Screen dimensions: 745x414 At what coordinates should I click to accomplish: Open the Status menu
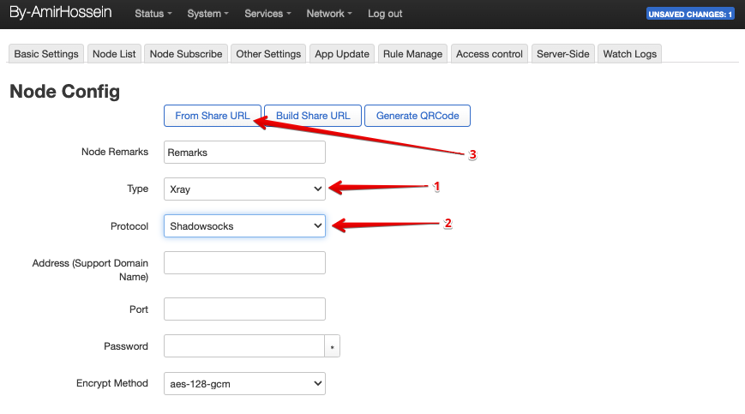[153, 14]
